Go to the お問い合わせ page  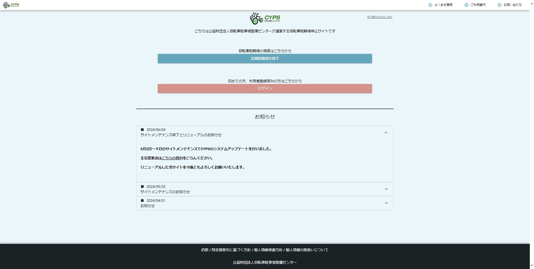click(x=512, y=5)
